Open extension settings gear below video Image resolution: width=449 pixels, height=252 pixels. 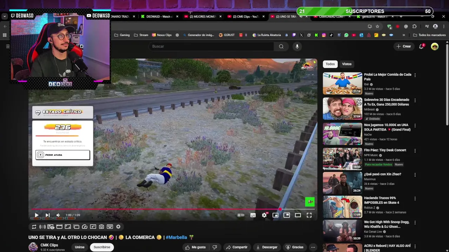point(118,227)
